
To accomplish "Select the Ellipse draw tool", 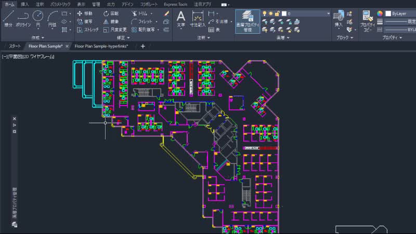I will coord(64,21).
